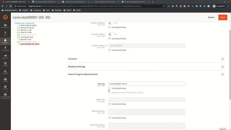Click into the URL Key input field
Screen dimensions: 231x130
(147, 84)
